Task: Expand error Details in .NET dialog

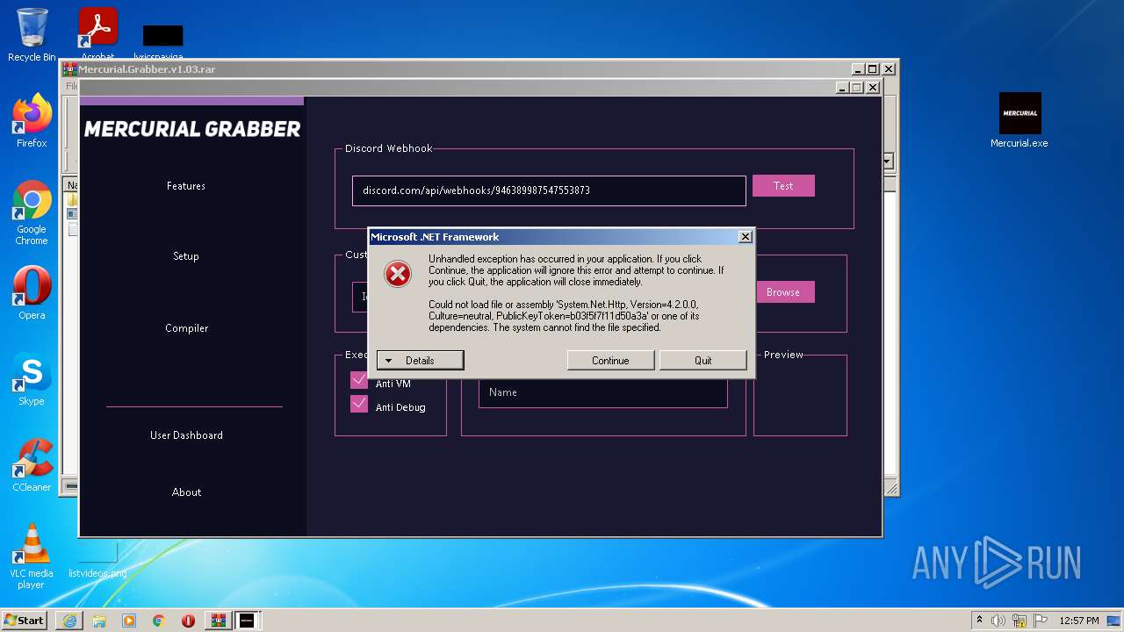Action: coord(420,361)
